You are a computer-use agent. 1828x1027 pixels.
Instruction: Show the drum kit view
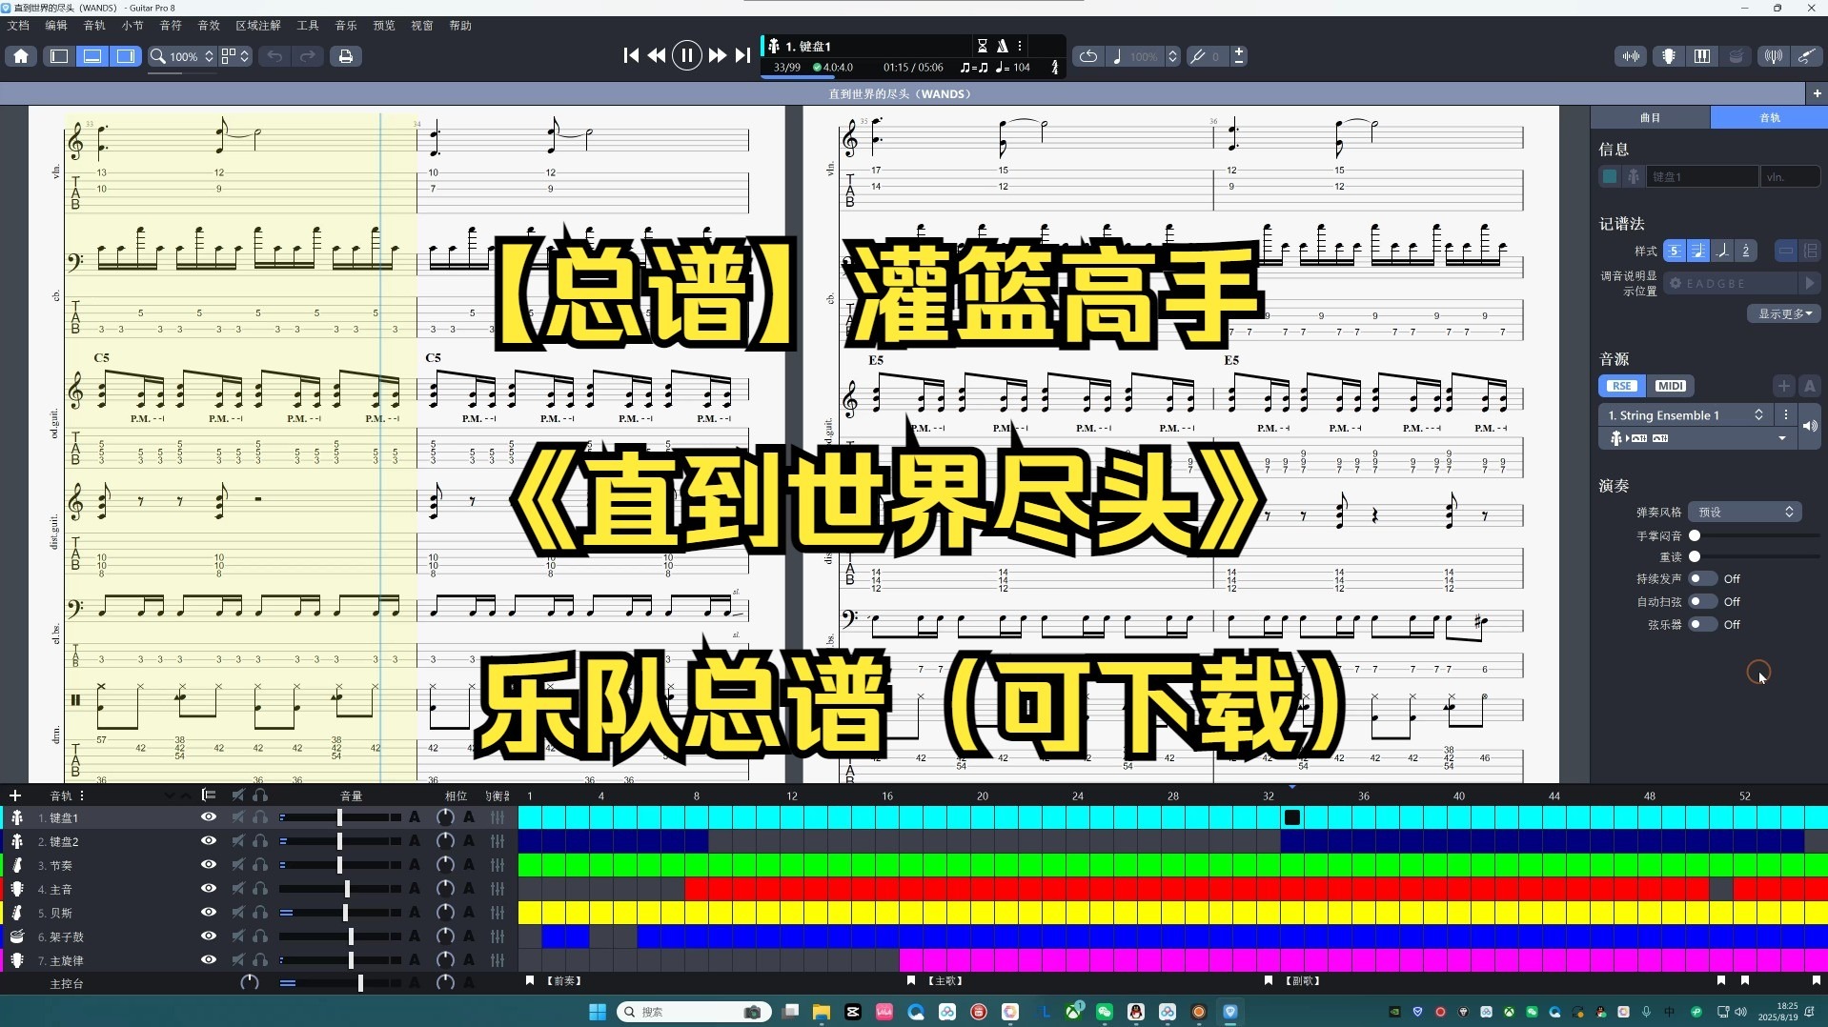[x=1737, y=56]
